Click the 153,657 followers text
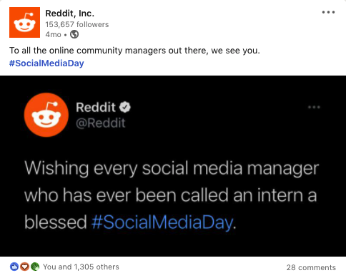Screen dimensions: 346x278 77,24
